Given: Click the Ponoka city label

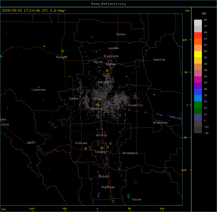Looking at the screenshot, I should point(121,34).
